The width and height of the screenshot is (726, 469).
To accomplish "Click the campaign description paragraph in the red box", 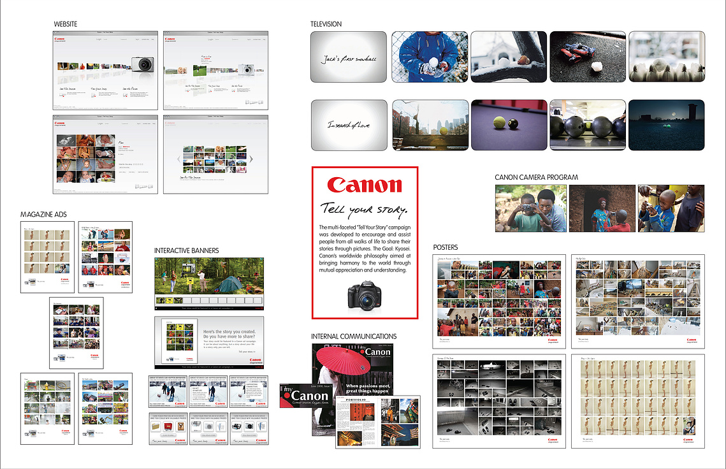I will [x=365, y=249].
